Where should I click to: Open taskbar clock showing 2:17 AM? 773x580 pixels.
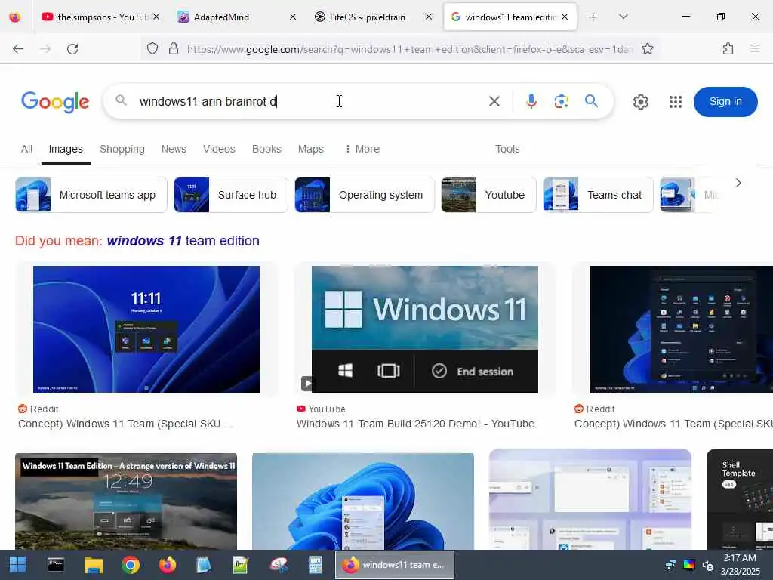pyautogui.click(x=741, y=565)
